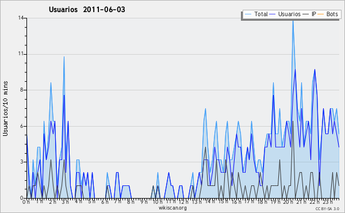The width and height of the screenshot is (345, 213).
Task: Click the y-axis value 8
Action: pyautogui.click(x=22, y=90)
